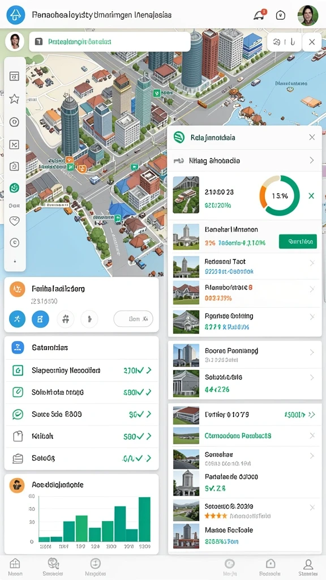Expand the Booren Peantang list item chevron

(312, 352)
